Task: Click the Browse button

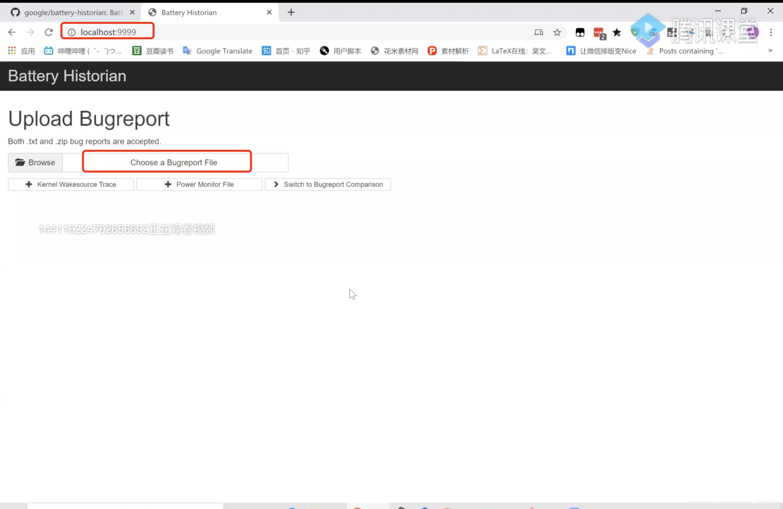Action: 35,162
